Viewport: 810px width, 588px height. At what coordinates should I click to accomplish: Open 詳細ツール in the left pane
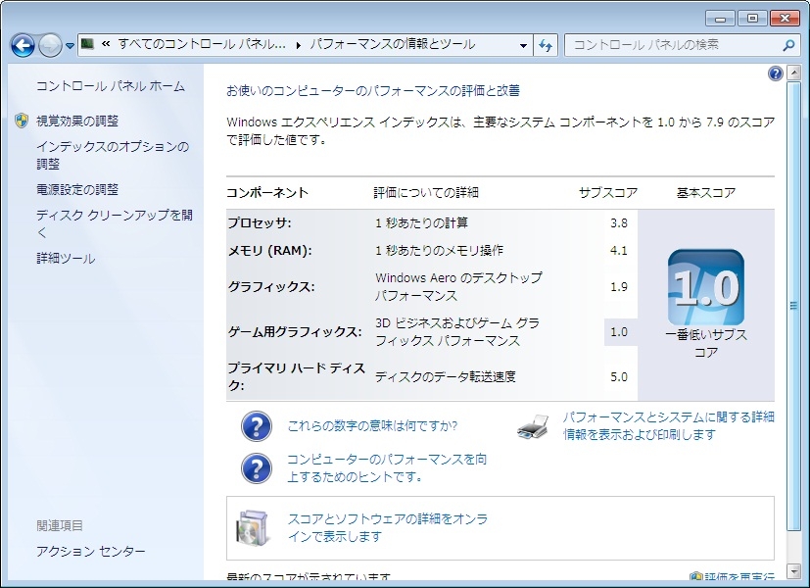[x=66, y=259]
